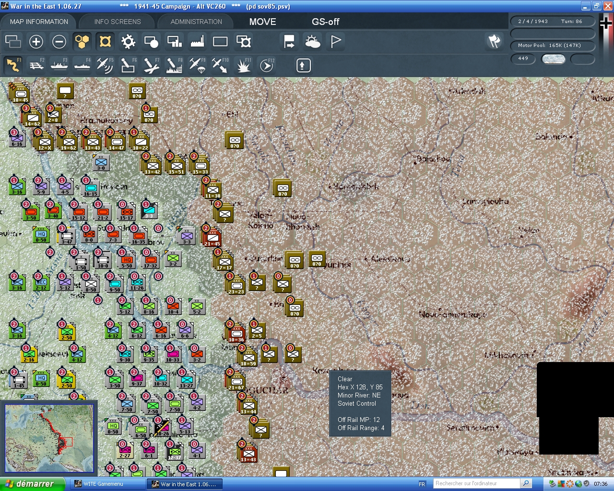Toggle the rectangle-with-bars overlay button
Viewport: 614px width, 491px height.
(174, 42)
